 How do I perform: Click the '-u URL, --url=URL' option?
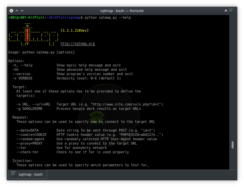(x=33, y=105)
